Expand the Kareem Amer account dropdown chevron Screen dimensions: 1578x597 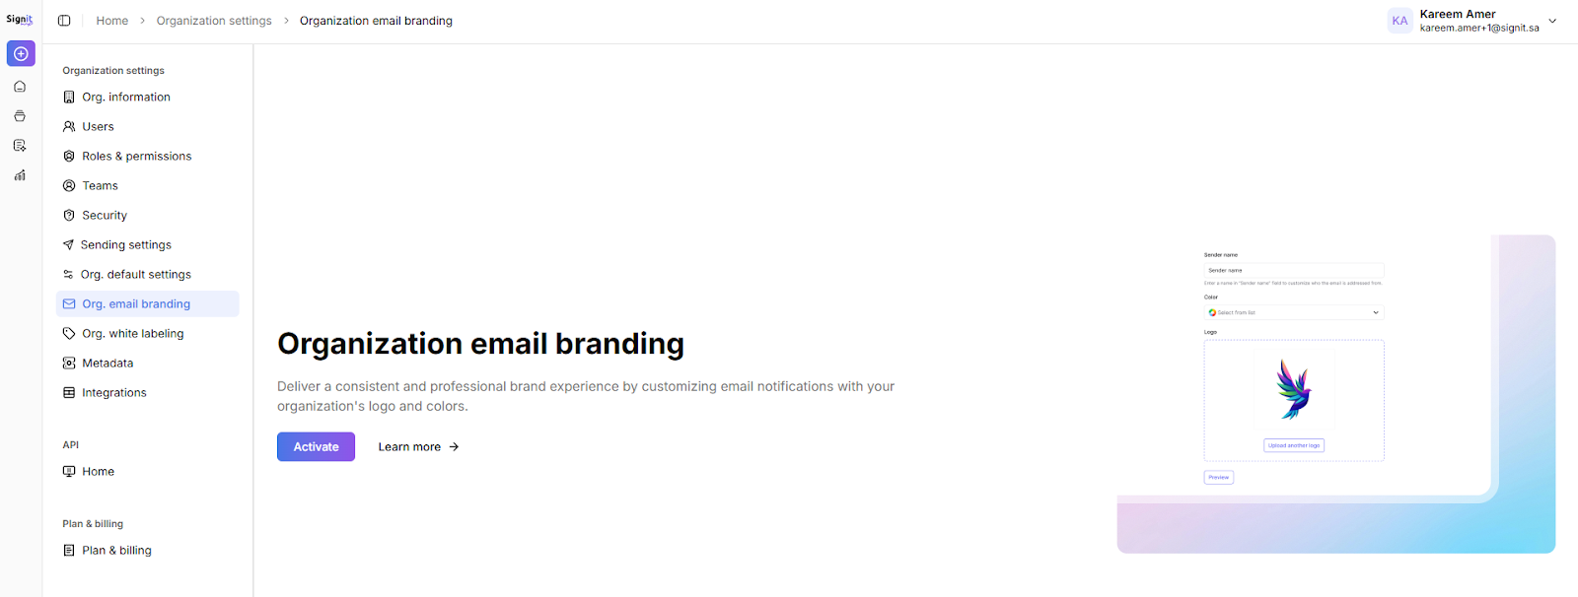click(x=1552, y=21)
